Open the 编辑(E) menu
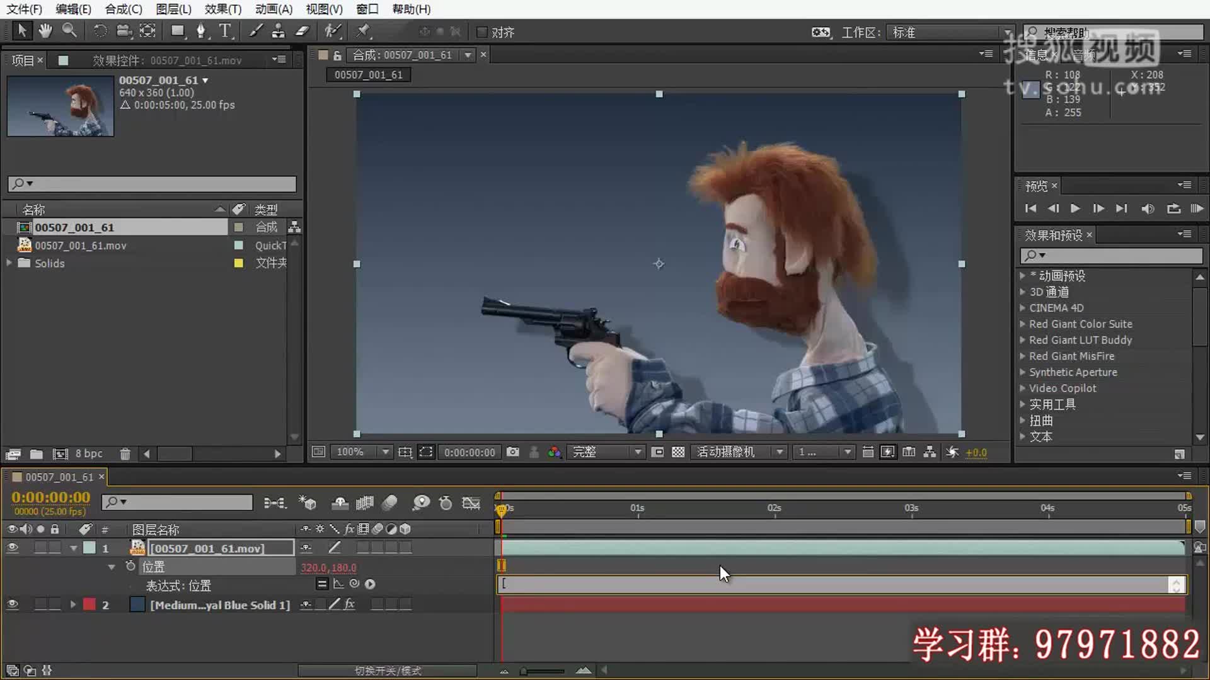Screen dimensions: 1210x680 click(x=73, y=9)
